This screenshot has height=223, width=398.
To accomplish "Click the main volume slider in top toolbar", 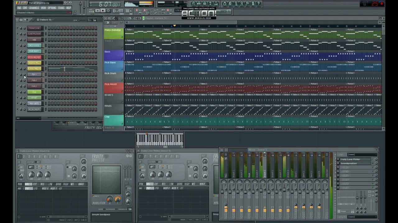I will [80, 5].
